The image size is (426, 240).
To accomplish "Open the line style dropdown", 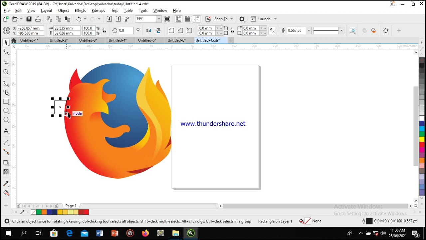I will 341,31.
